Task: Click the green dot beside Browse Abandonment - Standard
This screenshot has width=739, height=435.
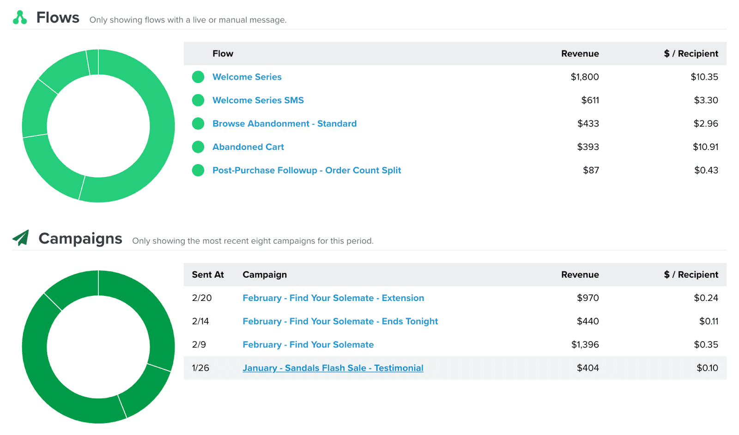Action: coord(198,123)
